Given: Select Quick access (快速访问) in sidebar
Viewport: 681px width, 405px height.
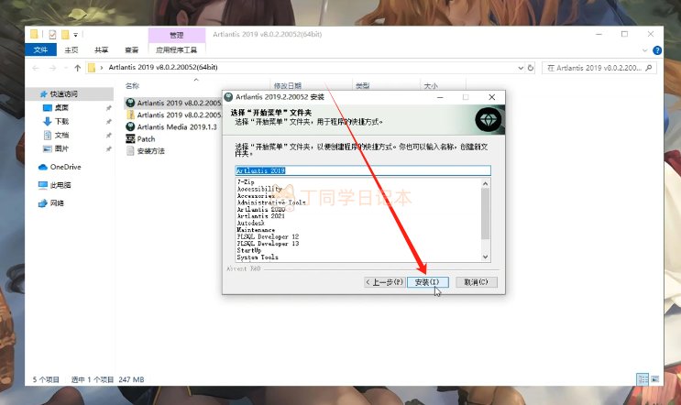Looking at the screenshot, I should point(64,93).
